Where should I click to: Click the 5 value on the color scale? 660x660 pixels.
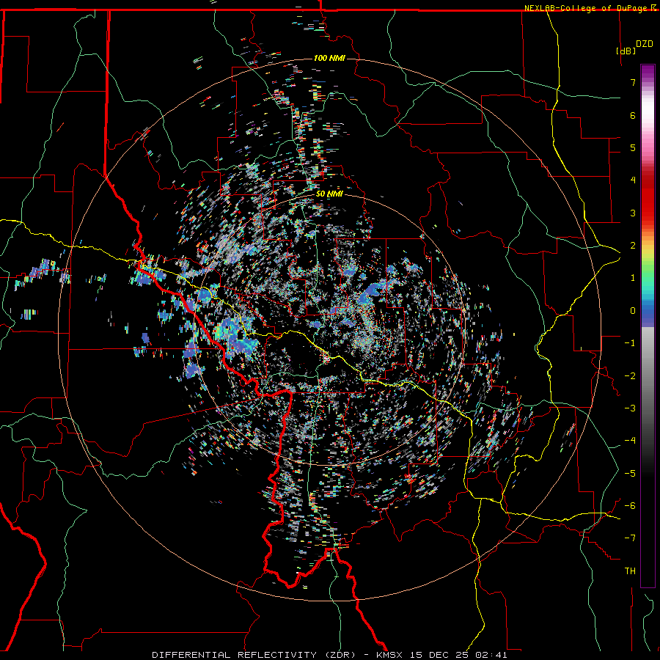coord(633,147)
